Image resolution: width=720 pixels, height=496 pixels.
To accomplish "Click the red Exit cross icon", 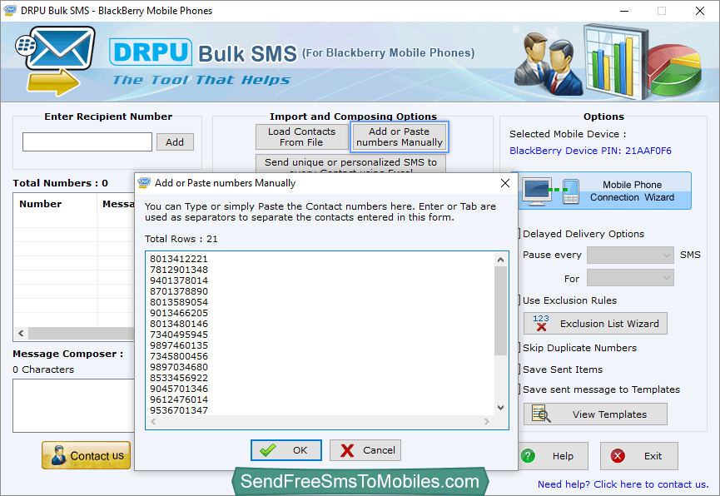I will pyautogui.click(x=618, y=456).
